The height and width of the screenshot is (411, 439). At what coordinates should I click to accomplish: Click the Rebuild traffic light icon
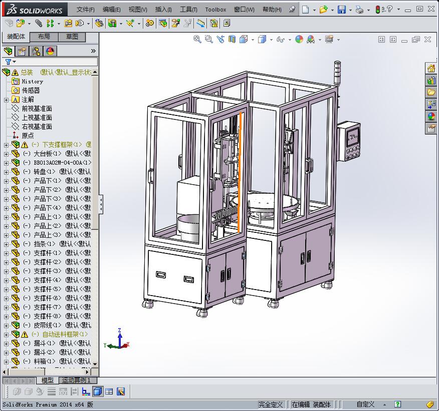click(378, 10)
